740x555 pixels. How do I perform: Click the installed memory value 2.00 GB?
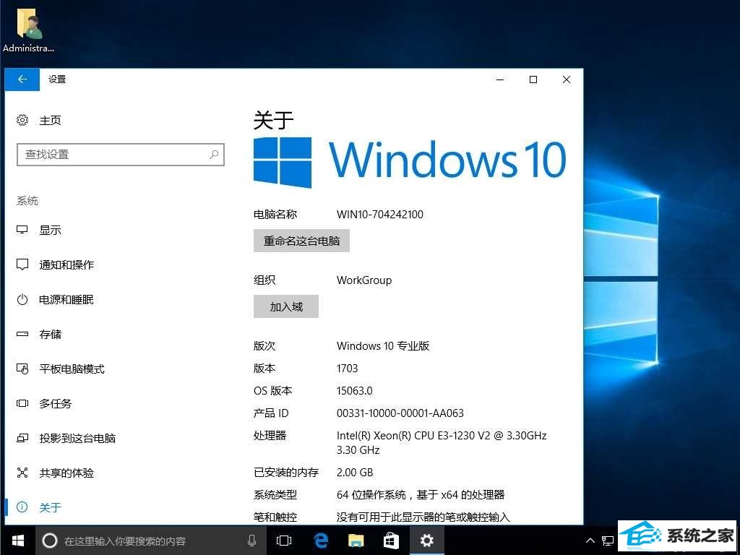coord(355,472)
